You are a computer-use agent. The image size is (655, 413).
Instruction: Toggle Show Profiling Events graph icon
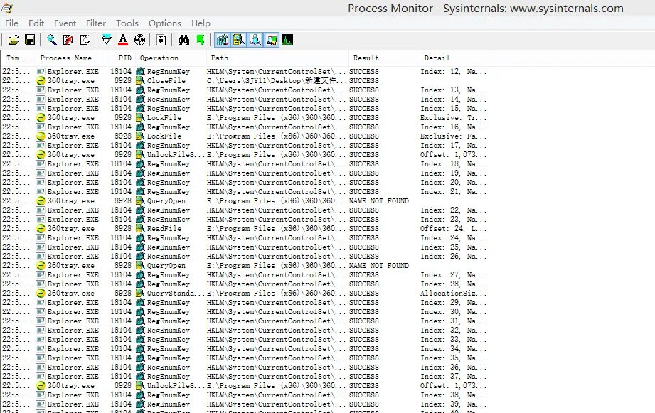point(287,40)
